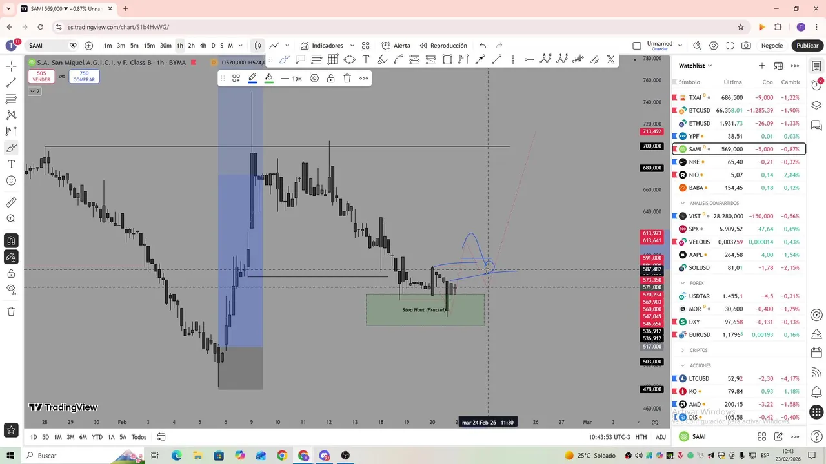
Task: Select the text tool in left sidebar
Action: 12,164
